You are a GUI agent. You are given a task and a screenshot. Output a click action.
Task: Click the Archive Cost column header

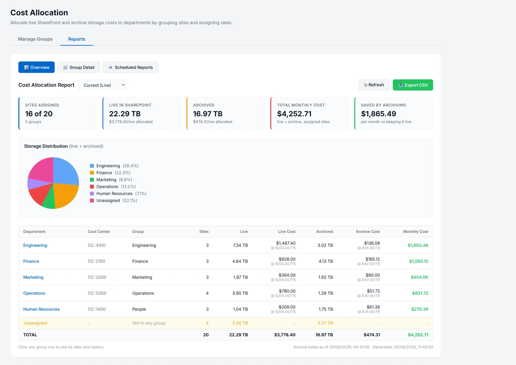[368, 232]
